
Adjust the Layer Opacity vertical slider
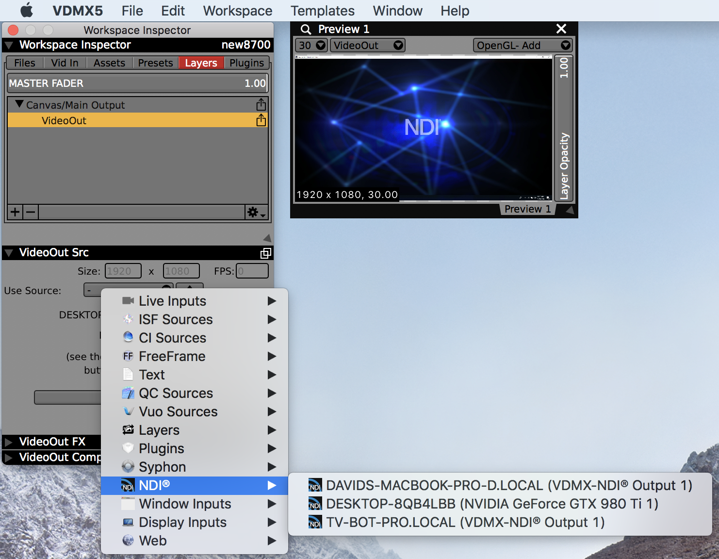[564, 128]
